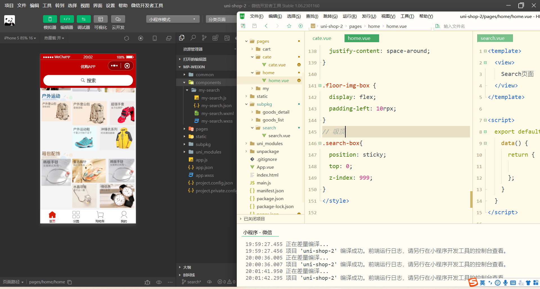
Task: Open the 小程序模式 mode dropdown
Action: click(x=172, y=19)
